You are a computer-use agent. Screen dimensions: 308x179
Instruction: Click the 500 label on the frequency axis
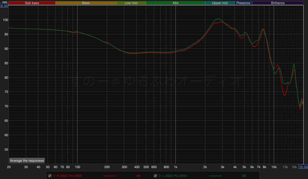(x=146, y=167)
